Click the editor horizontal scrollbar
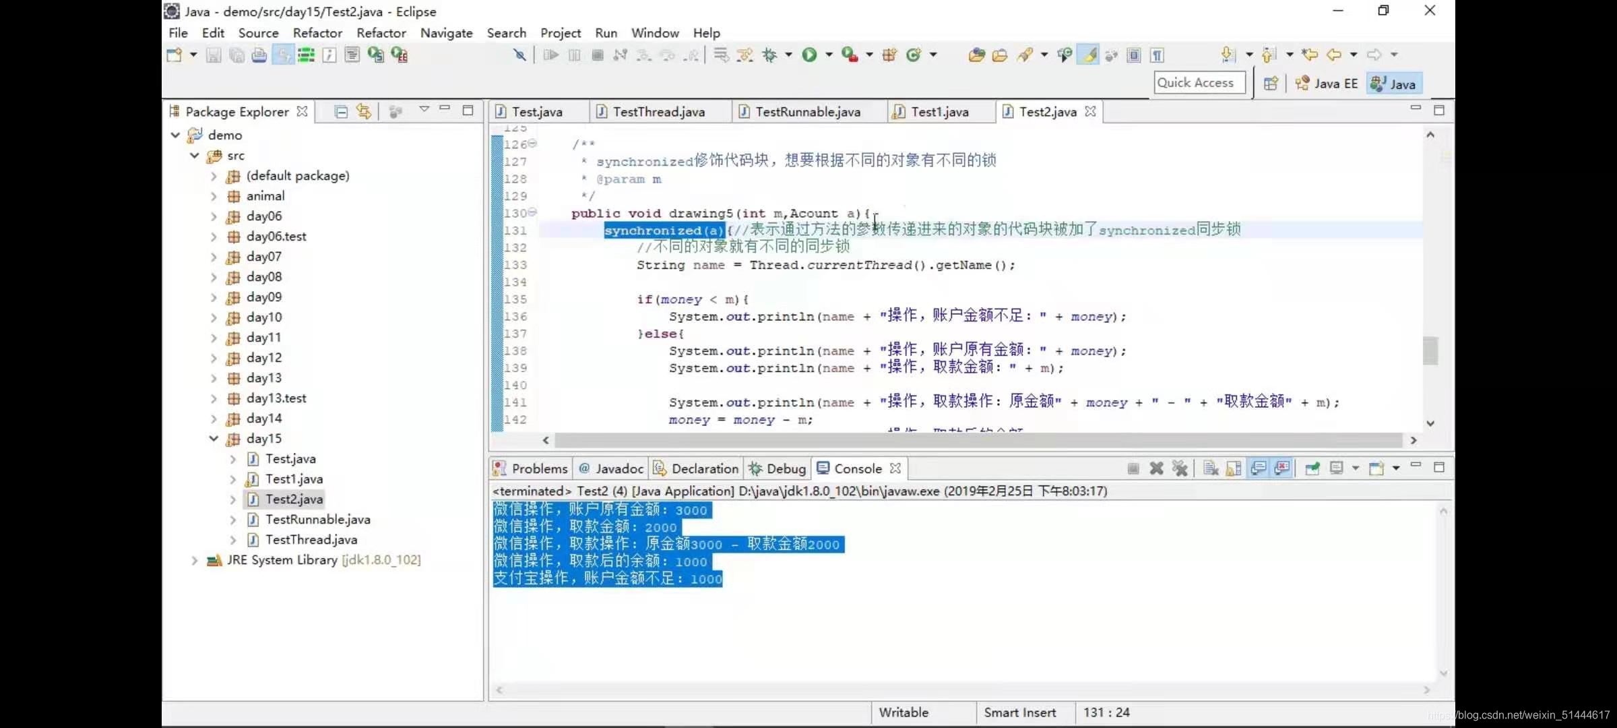Screen dimensions: 1617x728 point(977,440)
